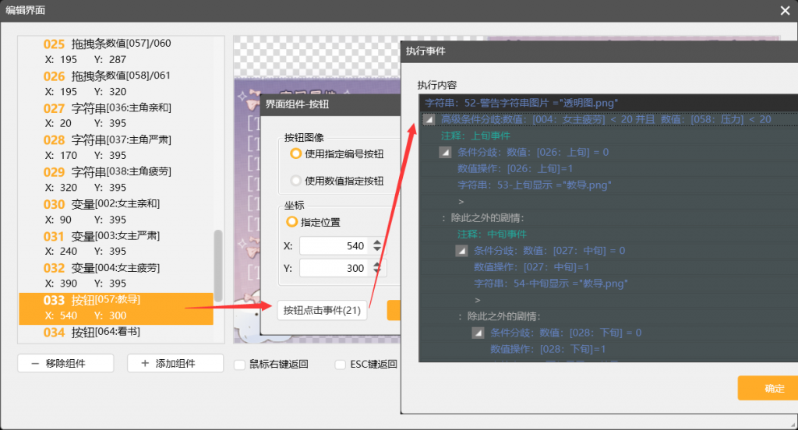Image resolution: width=798 pixels, height=430 pixels.
Task: Select component 030 变量[002:女主亲和]
Action: 116,212
